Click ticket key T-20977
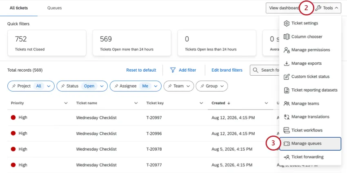The height and width of the screenshot is (173, 347). click(x=154, y=165)
